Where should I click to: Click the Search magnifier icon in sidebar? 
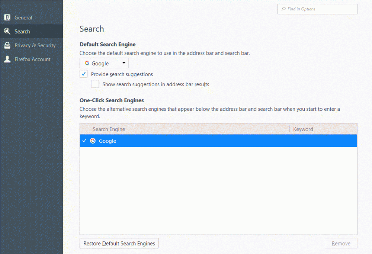[7, 32]
